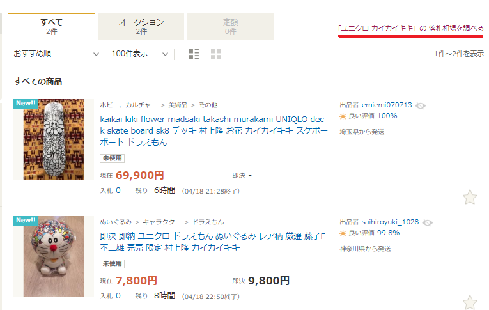Screen dimensions: 489x310
Task: Click eye icon next to saihiroyuki_1028
Action: click(428, 222)
